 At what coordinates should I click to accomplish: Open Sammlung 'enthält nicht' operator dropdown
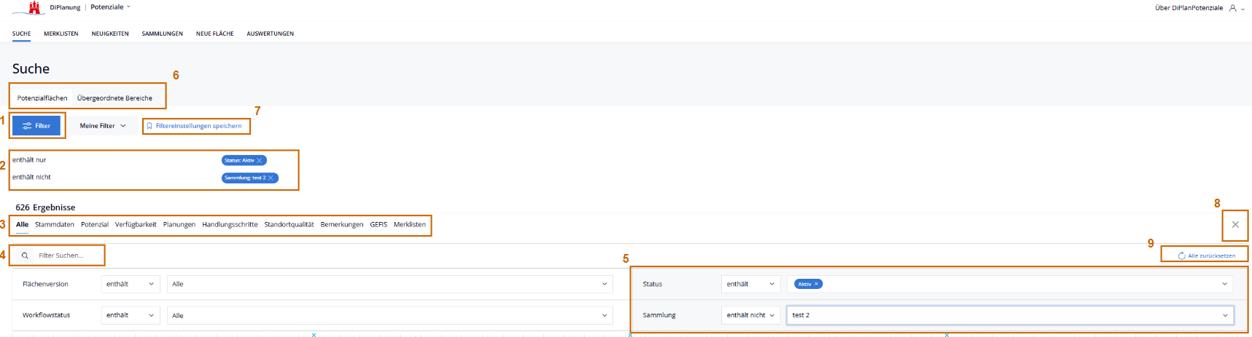(x=750, y=315)
